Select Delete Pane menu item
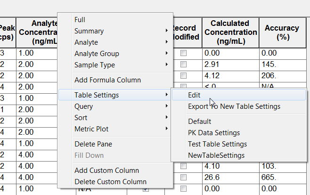Viewport: 310px width, 195px height. 93,144
